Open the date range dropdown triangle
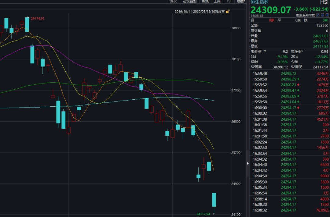This screenshot has height=217, width=330. pos(223,12)
